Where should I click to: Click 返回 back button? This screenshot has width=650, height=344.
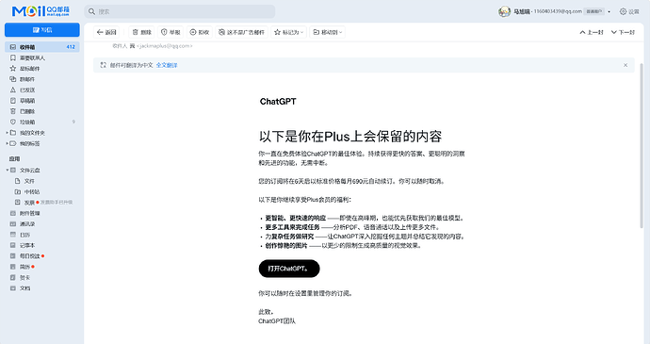coord(106,32)
